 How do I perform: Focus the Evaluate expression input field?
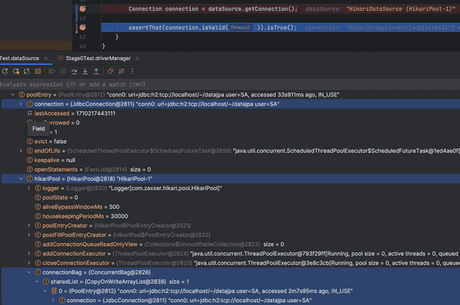tap(230, 85)
